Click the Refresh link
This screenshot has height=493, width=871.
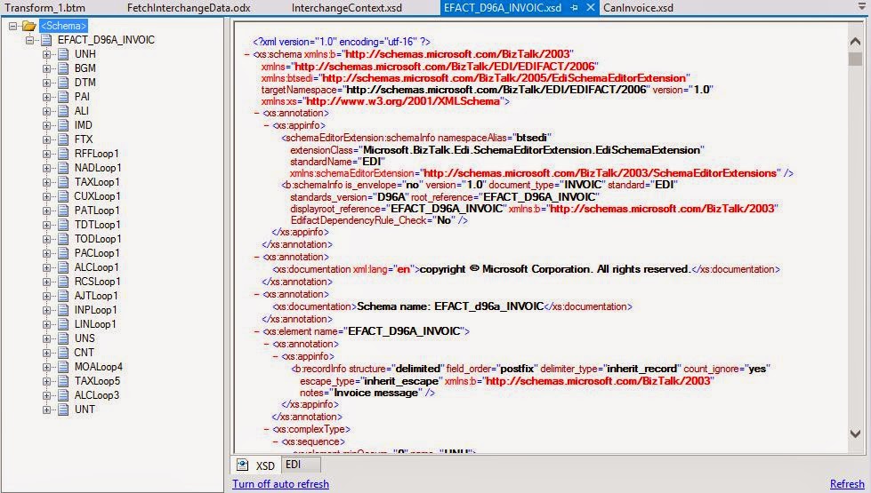point(847,484)
